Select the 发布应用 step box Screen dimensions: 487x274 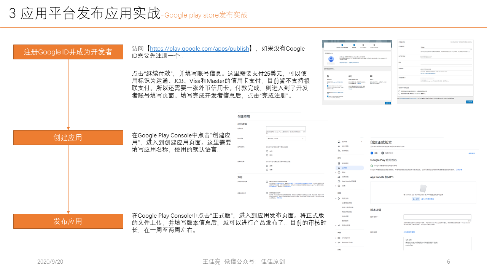click(x=68, y=221)
